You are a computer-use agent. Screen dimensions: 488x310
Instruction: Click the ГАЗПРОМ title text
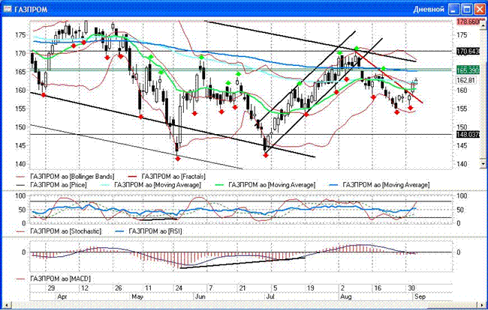(x=31, y=9)
